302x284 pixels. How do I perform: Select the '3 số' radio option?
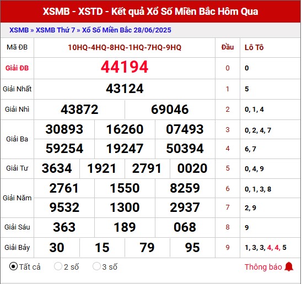pos(96,266)
